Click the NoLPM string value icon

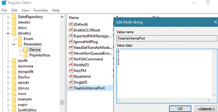click(70, 70)
